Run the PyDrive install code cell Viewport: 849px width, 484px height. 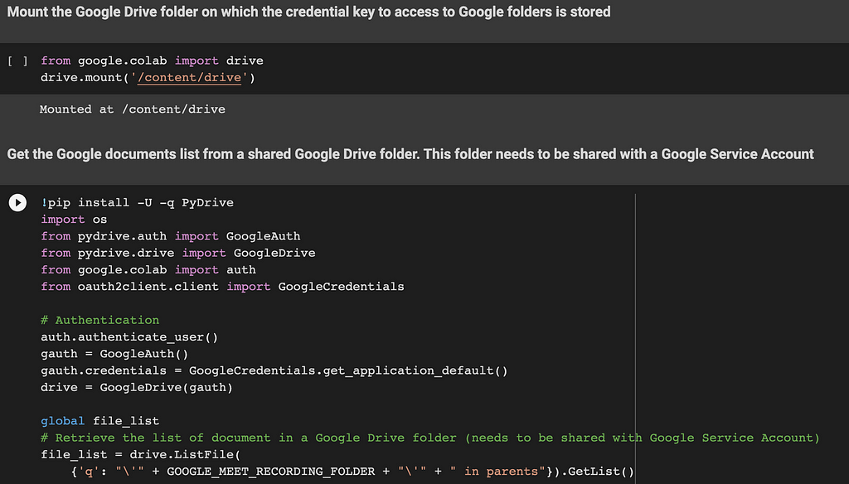point(17,202)
